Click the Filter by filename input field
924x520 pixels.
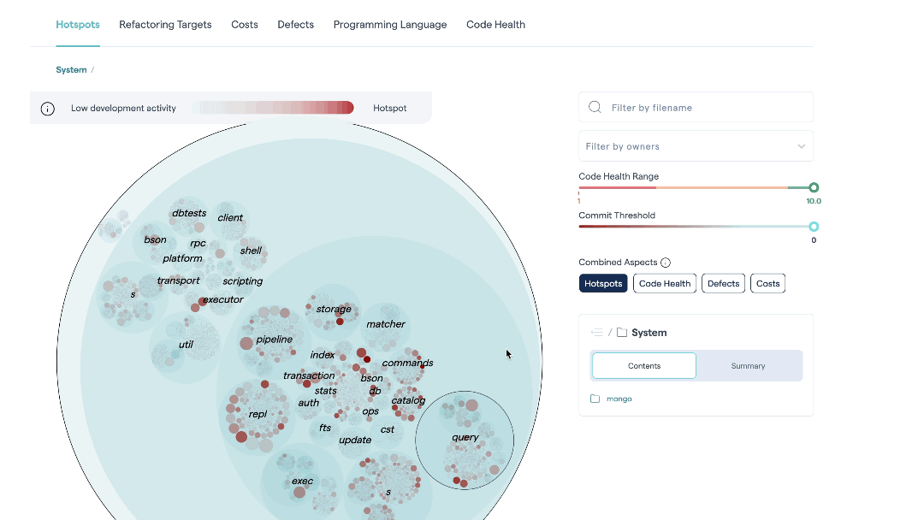tap(693, 106)
